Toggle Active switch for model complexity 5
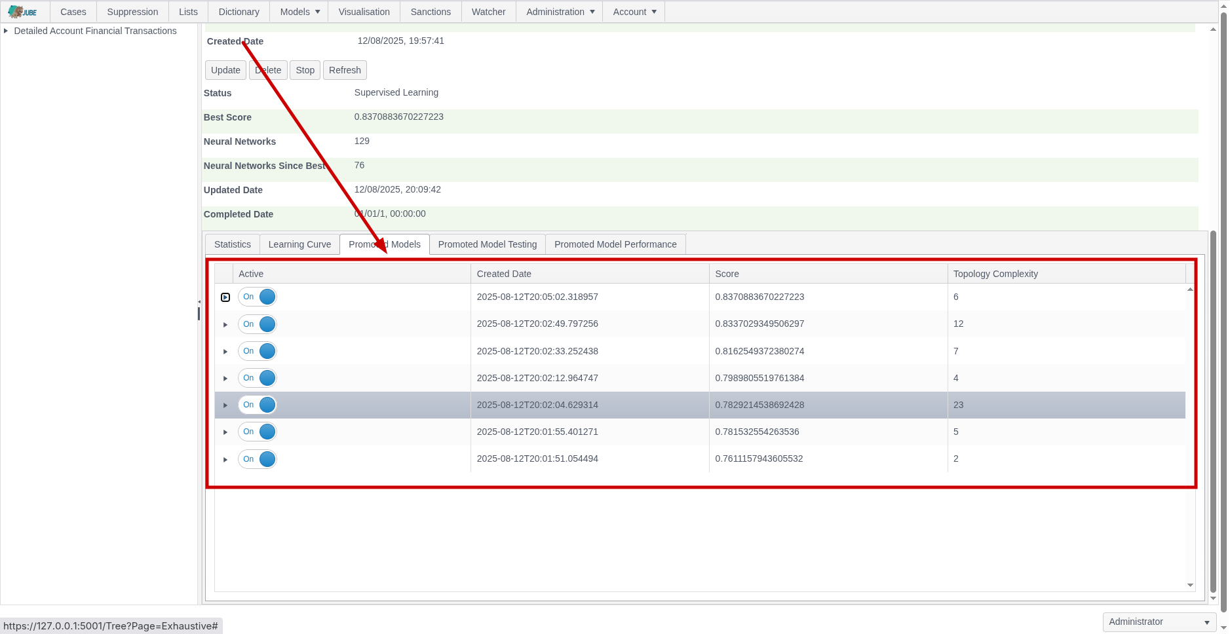Viewport: 1230px width, 634px height. coord(257,432)
